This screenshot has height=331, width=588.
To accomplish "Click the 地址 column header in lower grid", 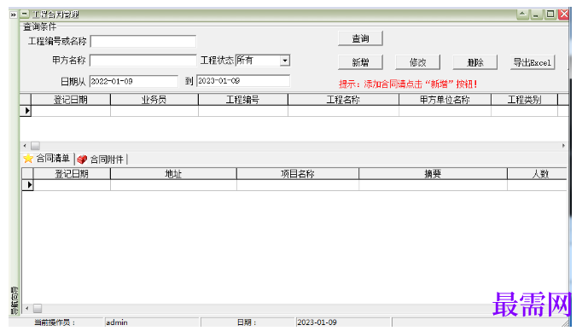I will coord(173,174).
